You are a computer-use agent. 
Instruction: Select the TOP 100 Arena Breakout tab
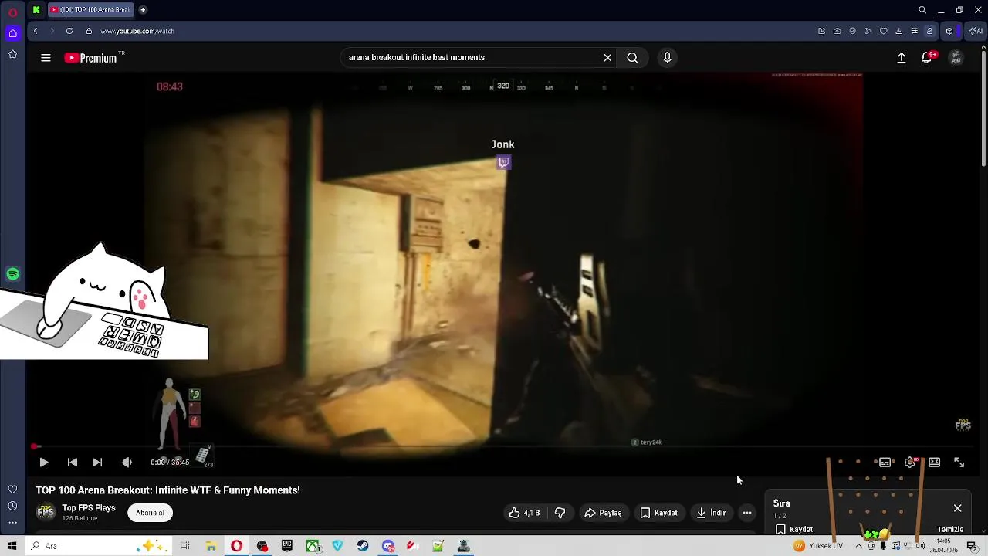pyautogui.click(x=91, y=10)
